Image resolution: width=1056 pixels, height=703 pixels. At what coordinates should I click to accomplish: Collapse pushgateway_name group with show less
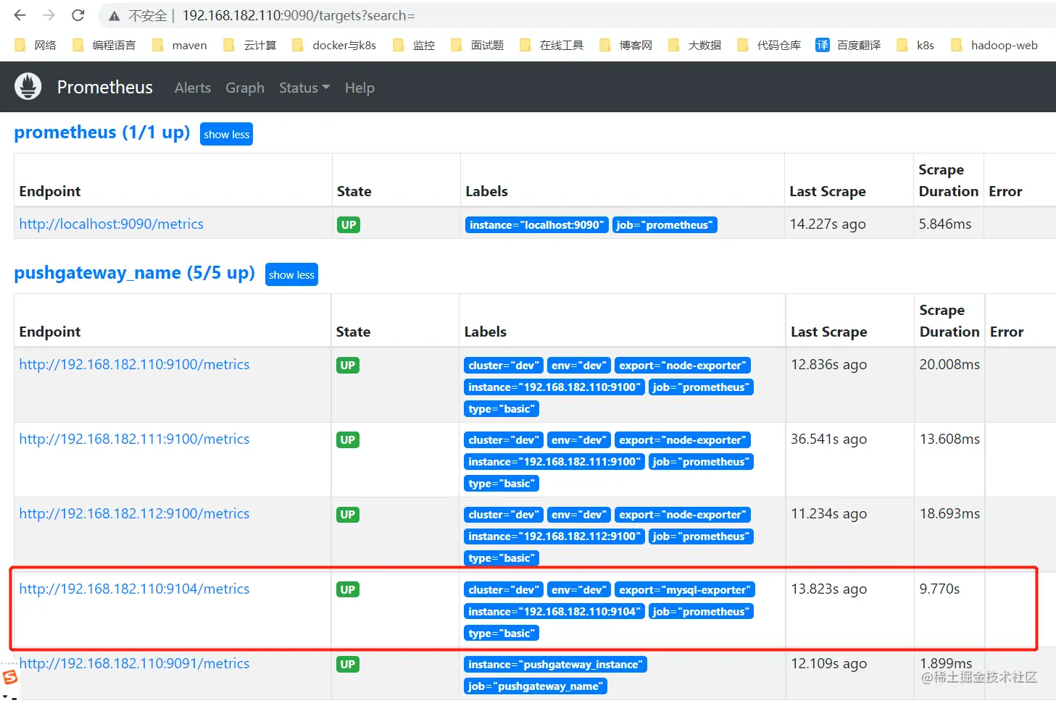[x=291, y=274]
